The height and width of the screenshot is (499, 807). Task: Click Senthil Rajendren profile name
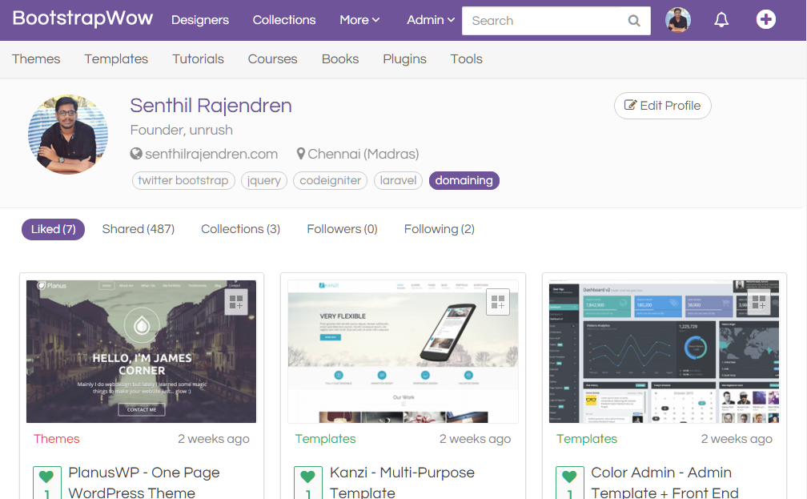(x=211, y=106)
